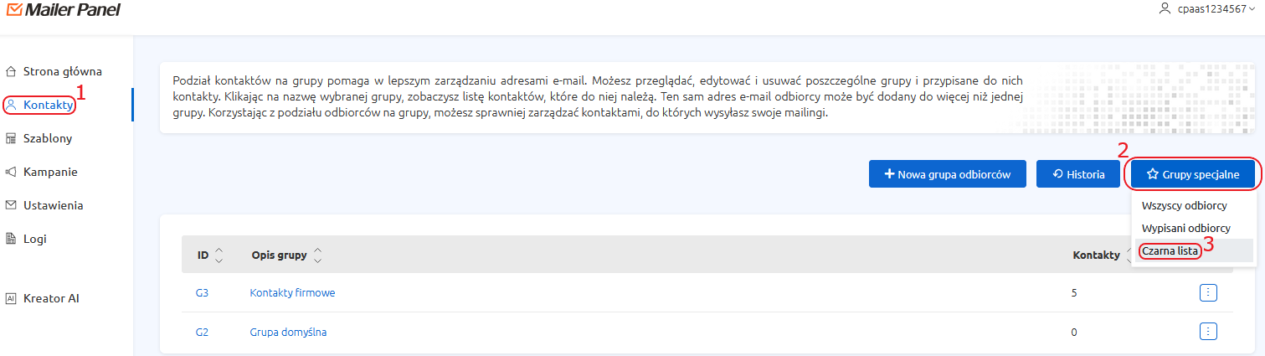
Task: Click the envelope icon beside Ustawienia
Action: coord(11,205)
